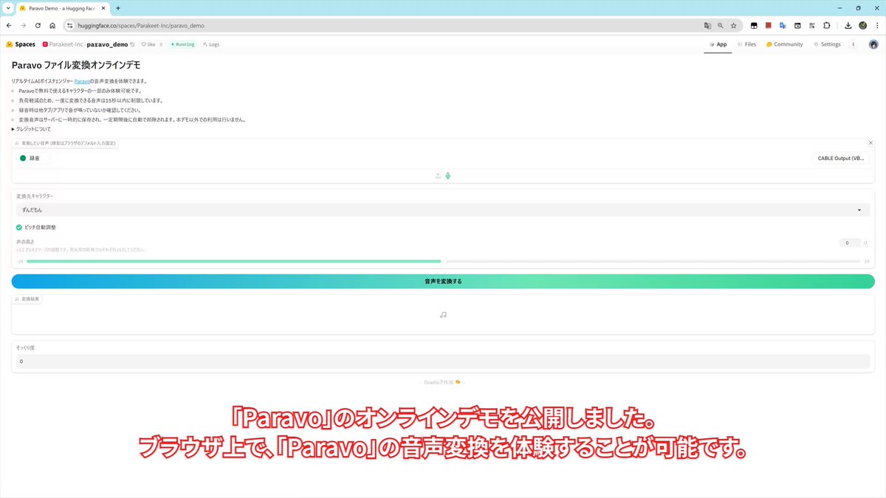This screenshot has height=498, width=886.
Task: Click the browser back arrow
Action: coord(8,25)
